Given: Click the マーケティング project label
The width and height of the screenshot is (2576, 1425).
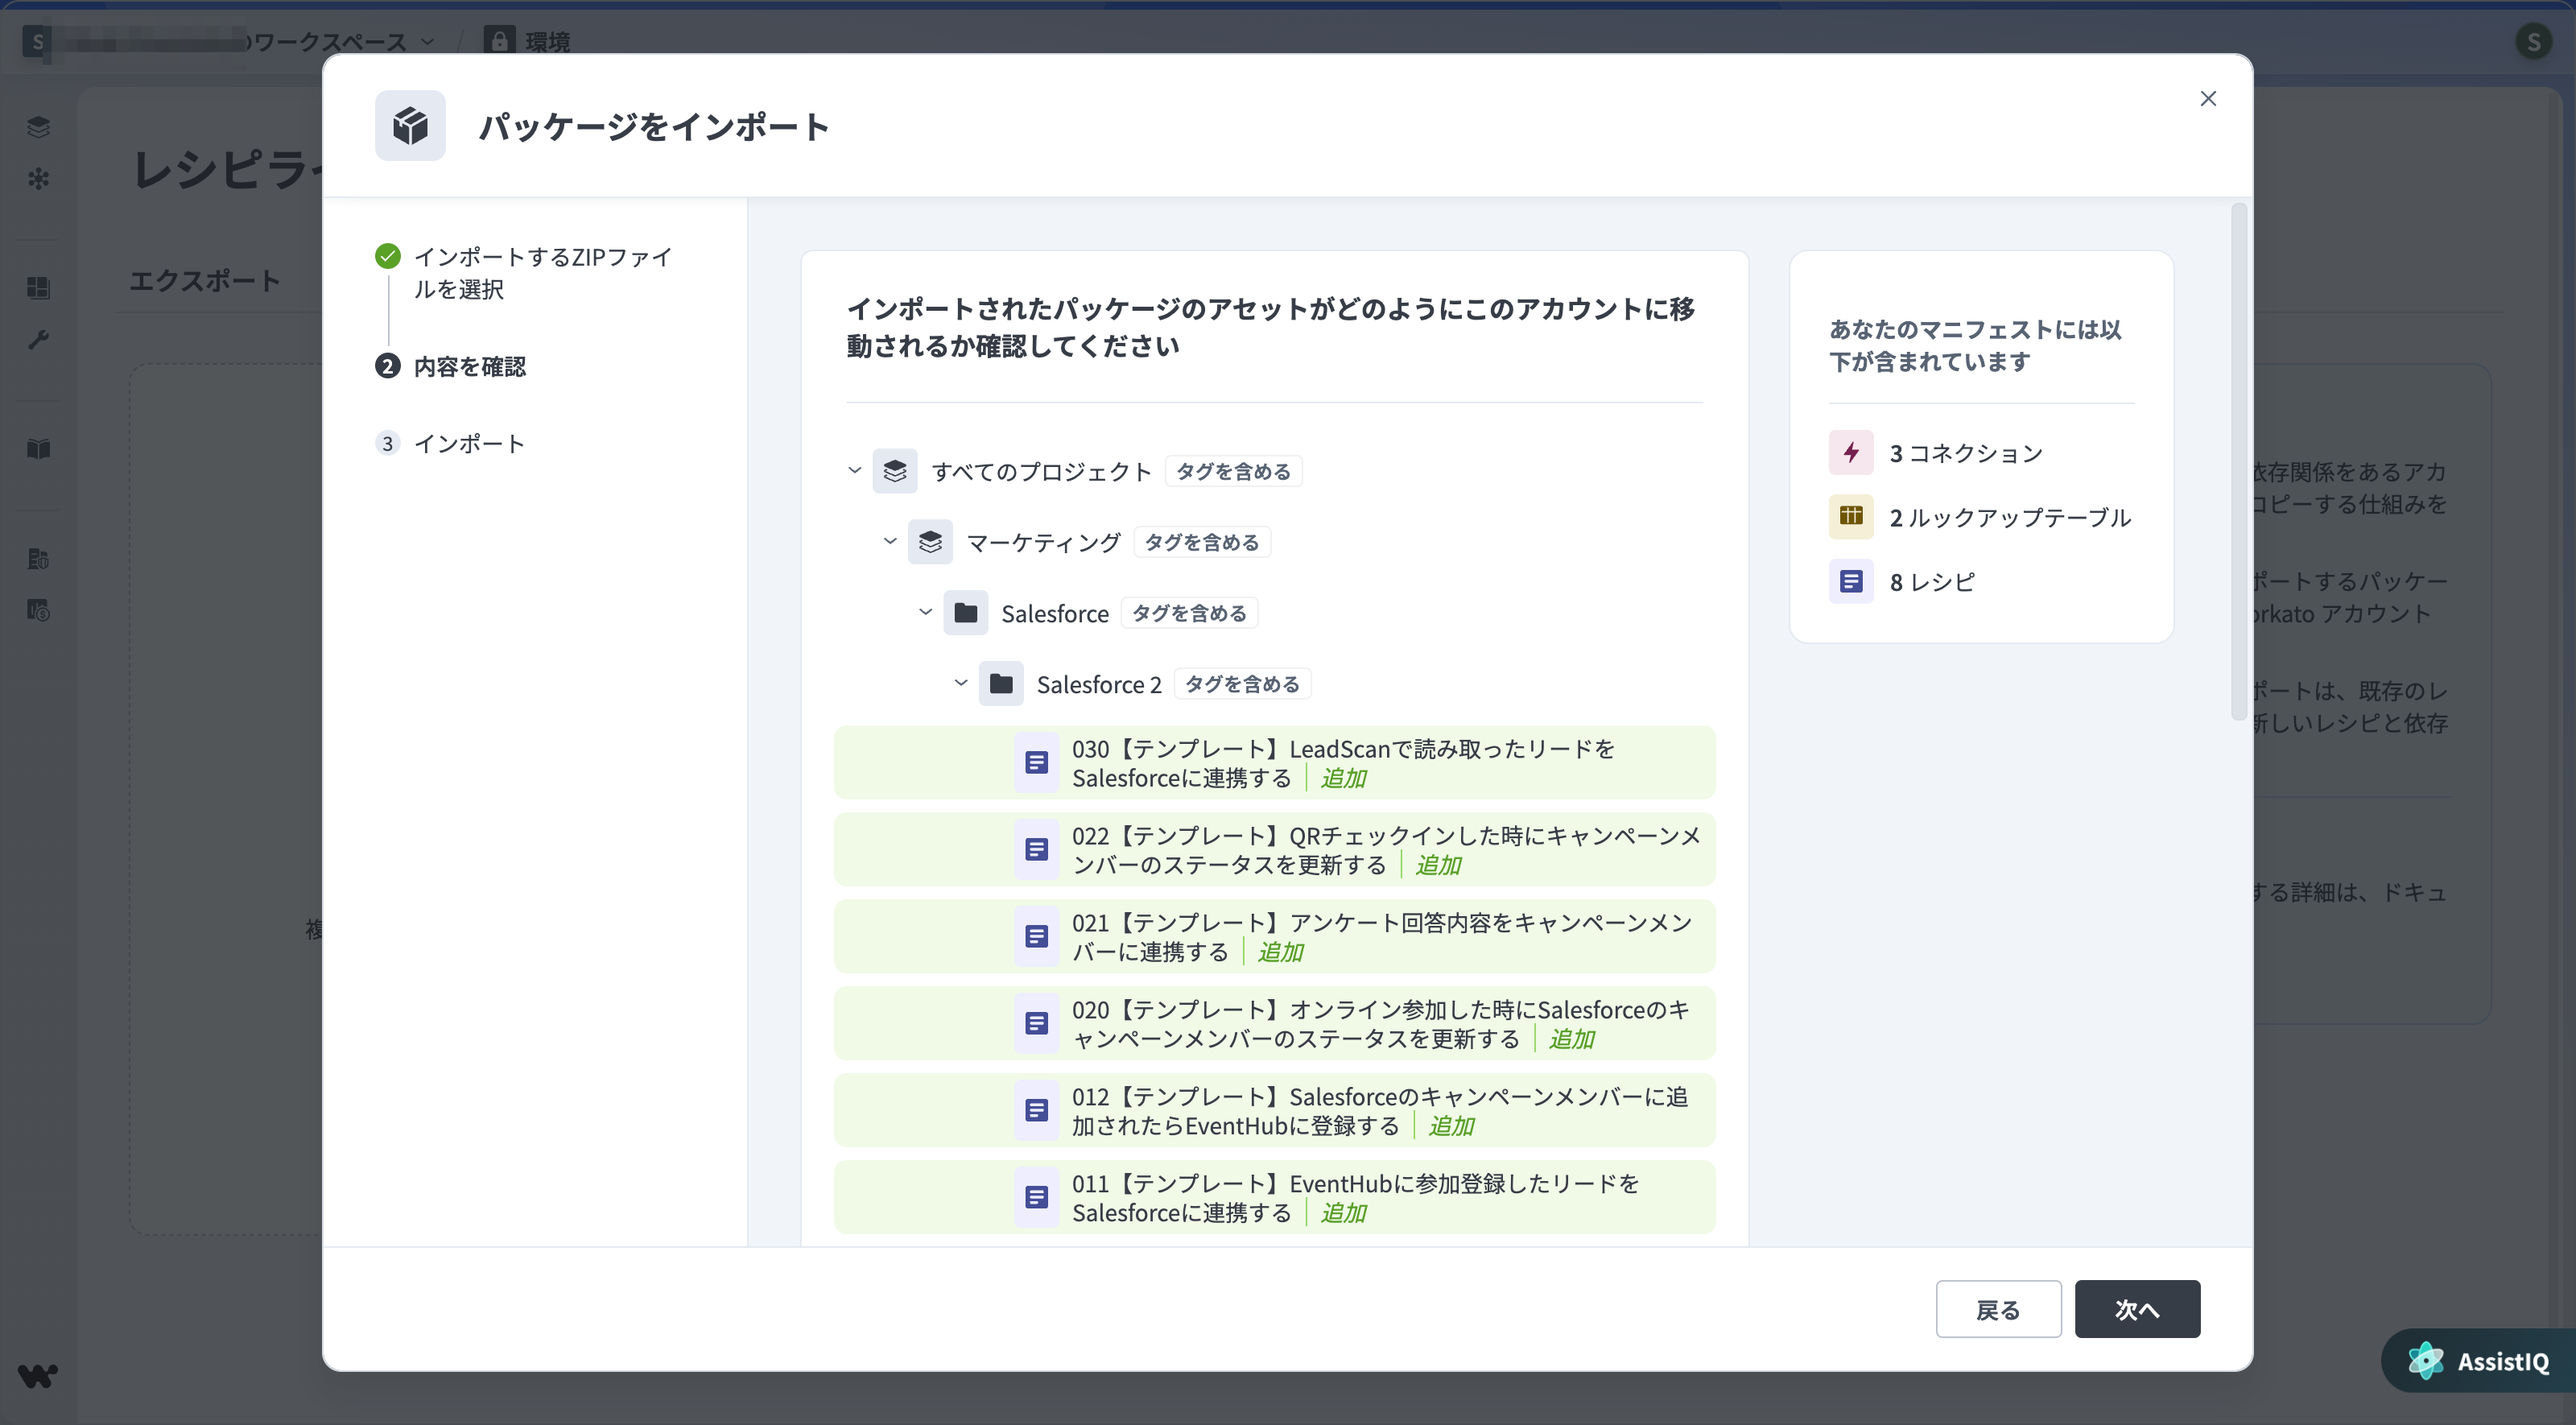Looking at the screenshot, I should coord(1044,543).
